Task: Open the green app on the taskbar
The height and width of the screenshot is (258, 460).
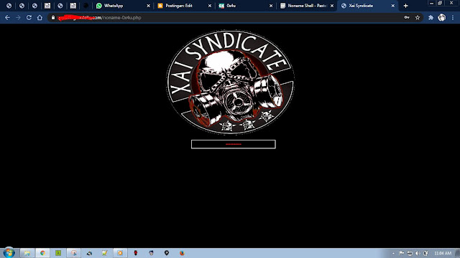Action: point(58,253)
